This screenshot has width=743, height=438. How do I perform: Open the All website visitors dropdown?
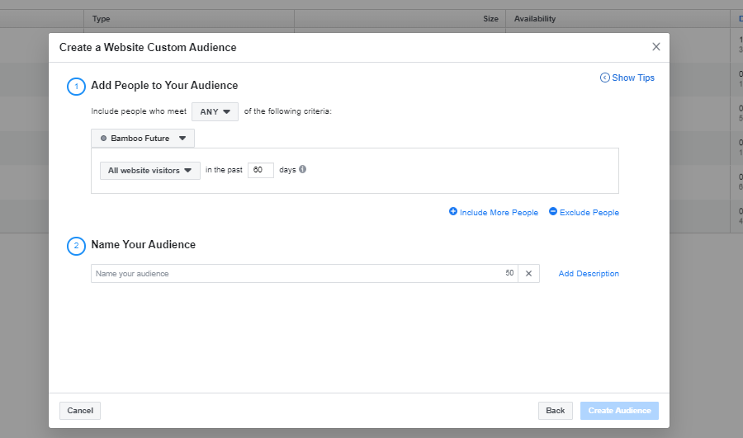(x=149, y=171)
